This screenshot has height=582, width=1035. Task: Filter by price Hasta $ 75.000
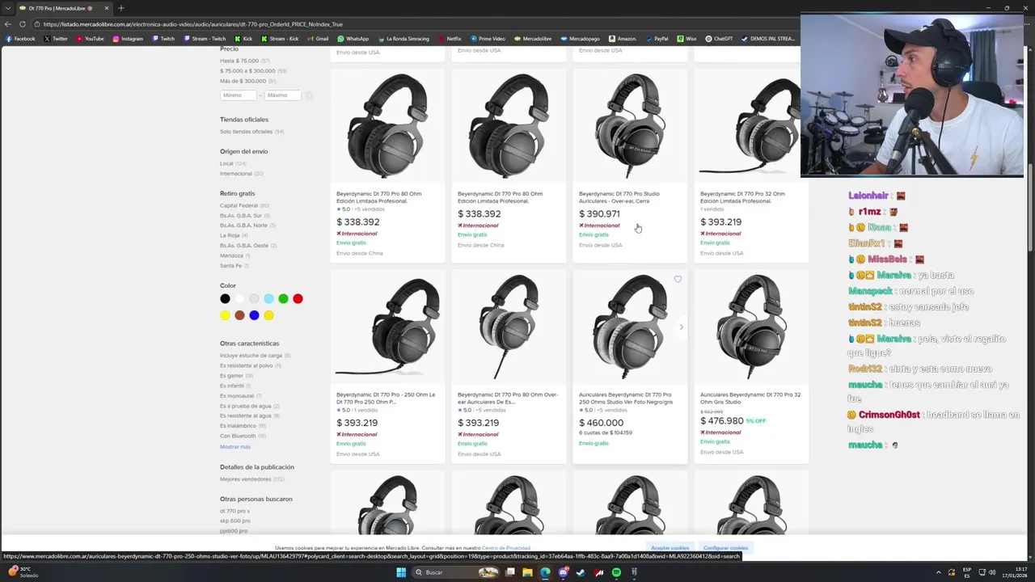[245, 61]
